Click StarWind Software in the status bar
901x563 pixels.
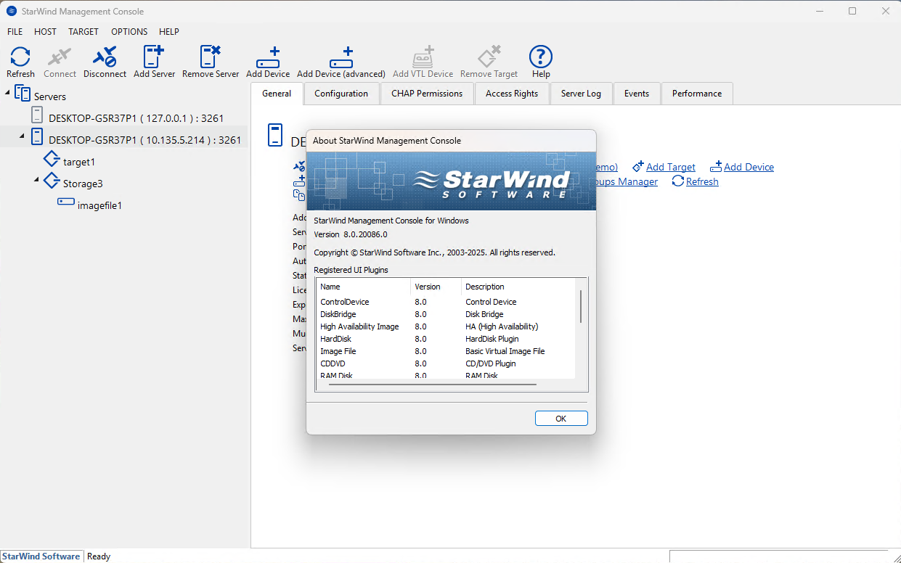pos(41,556)
